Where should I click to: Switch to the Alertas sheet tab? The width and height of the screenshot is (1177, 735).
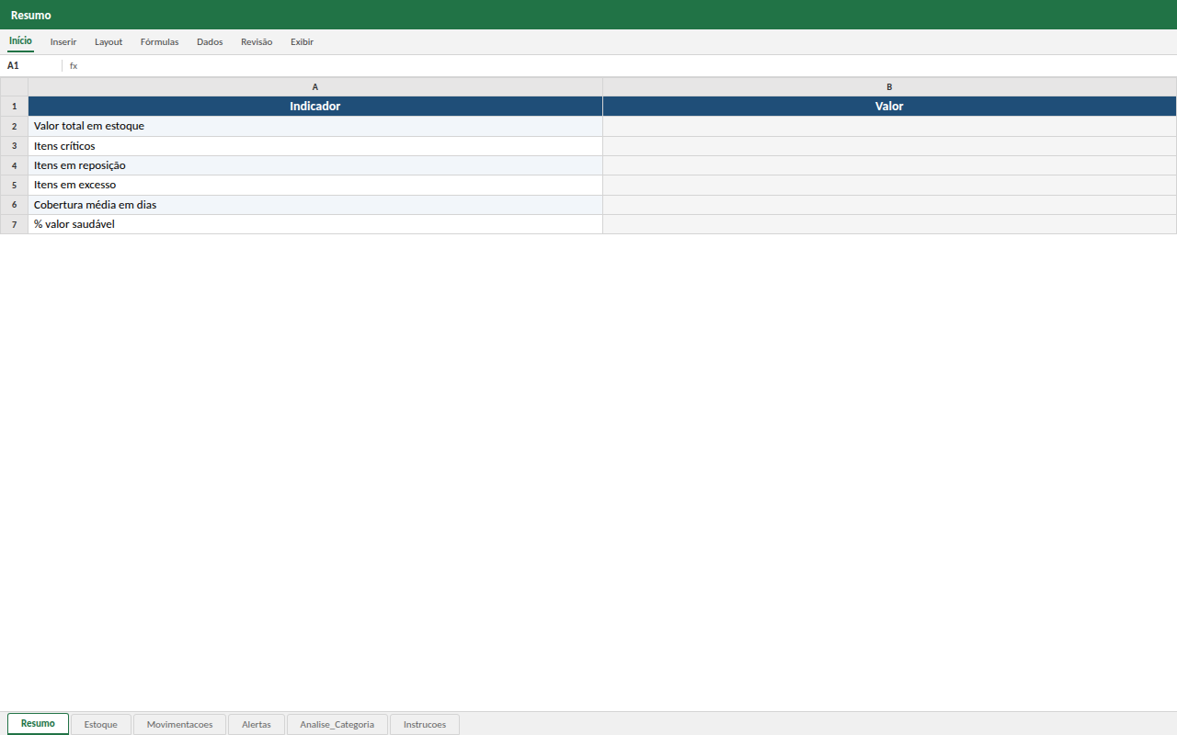(257, 725)
